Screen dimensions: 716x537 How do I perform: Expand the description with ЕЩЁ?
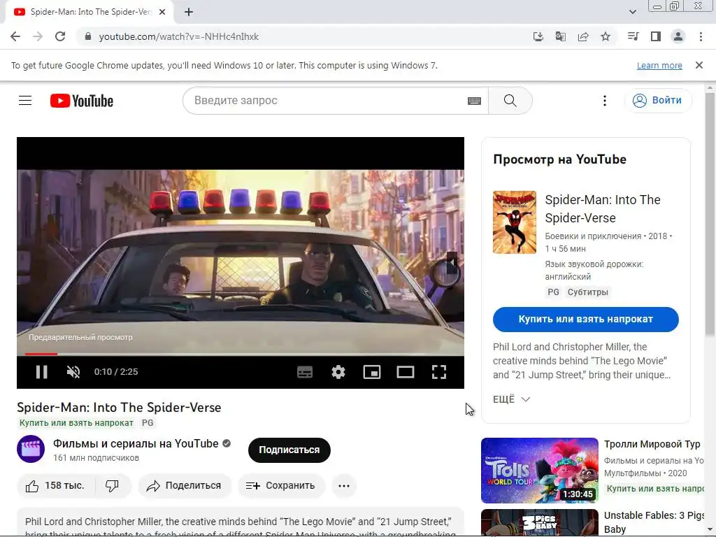(x=511, y=399)
